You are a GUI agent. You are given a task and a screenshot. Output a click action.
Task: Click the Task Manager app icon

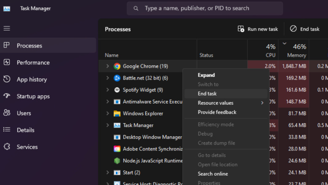[7, 9]
